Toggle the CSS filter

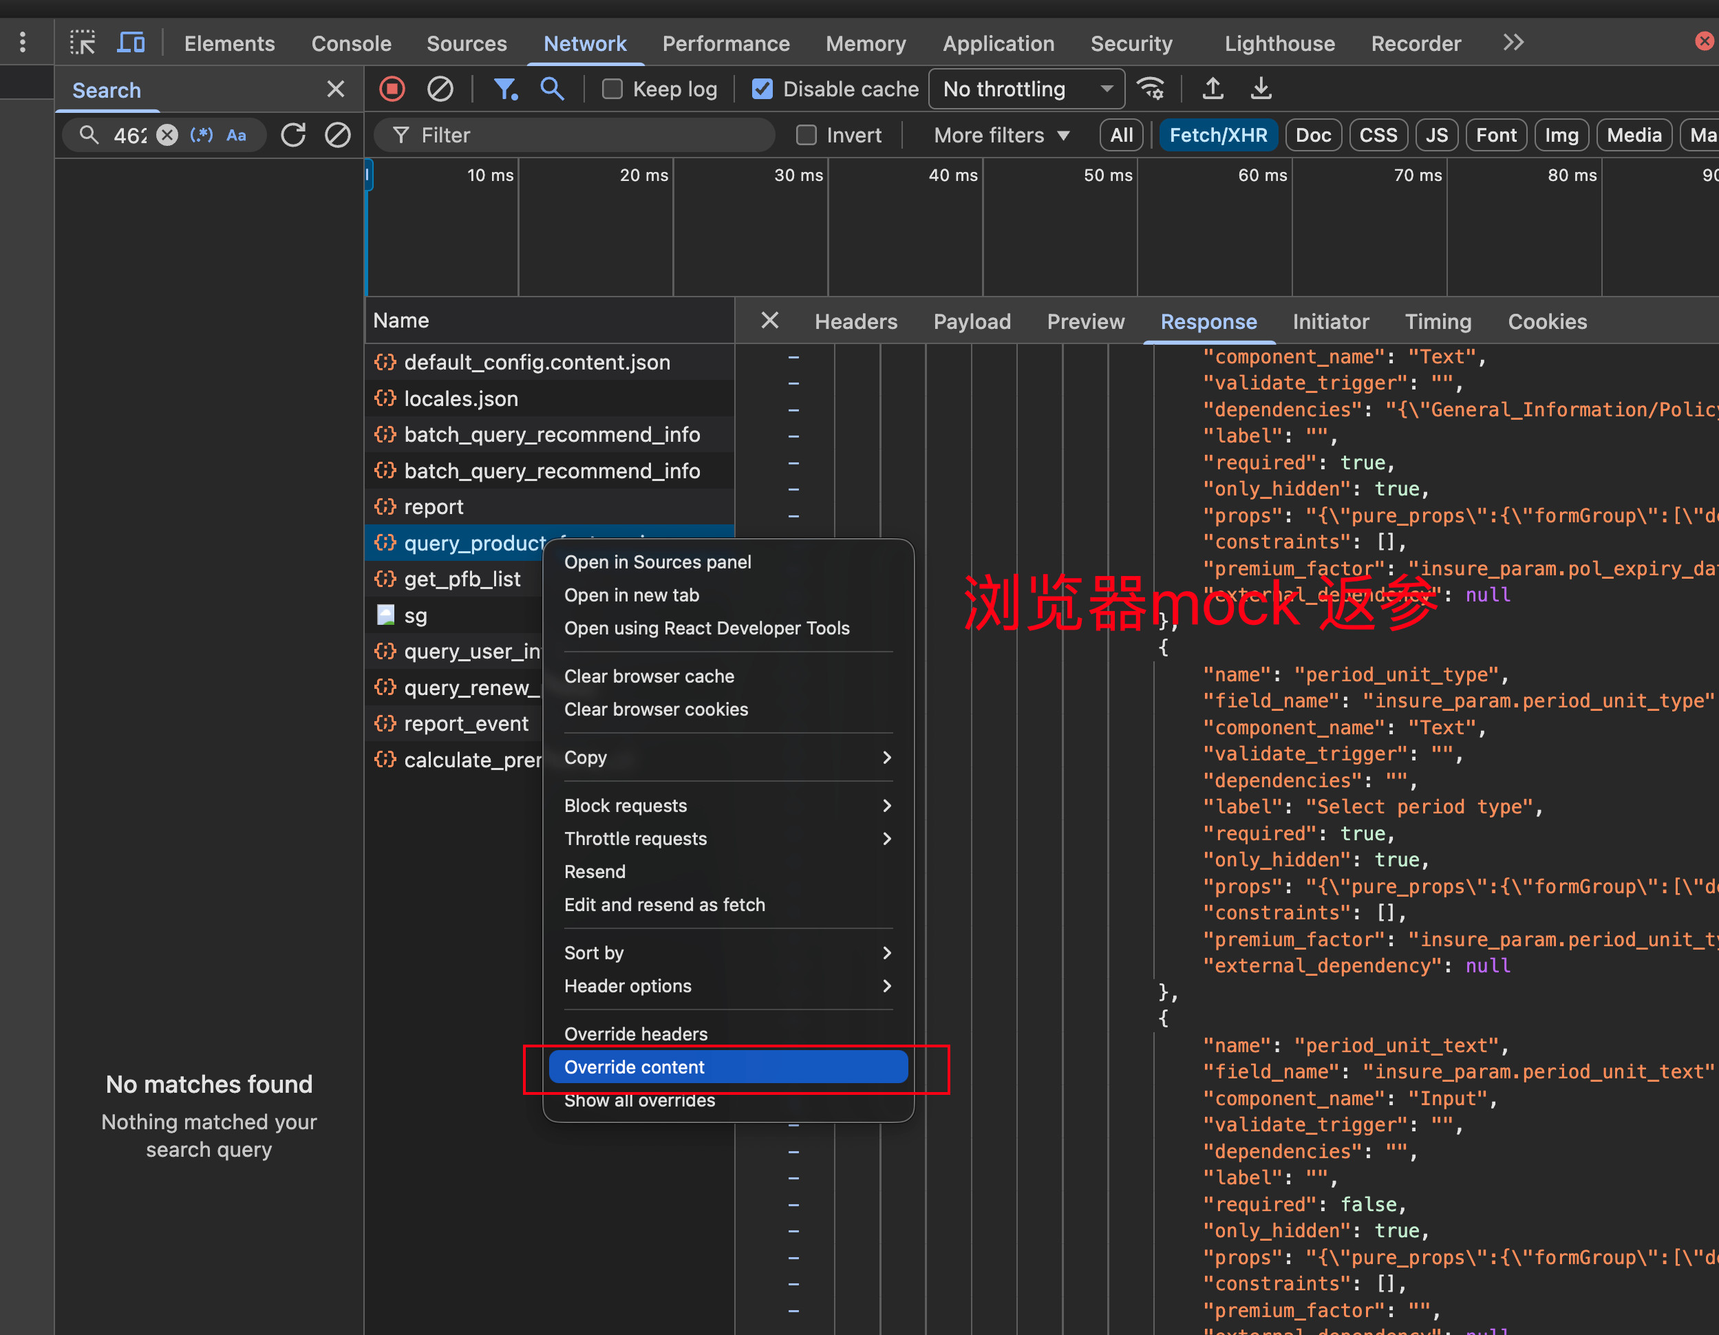(x=1378, y=136)
